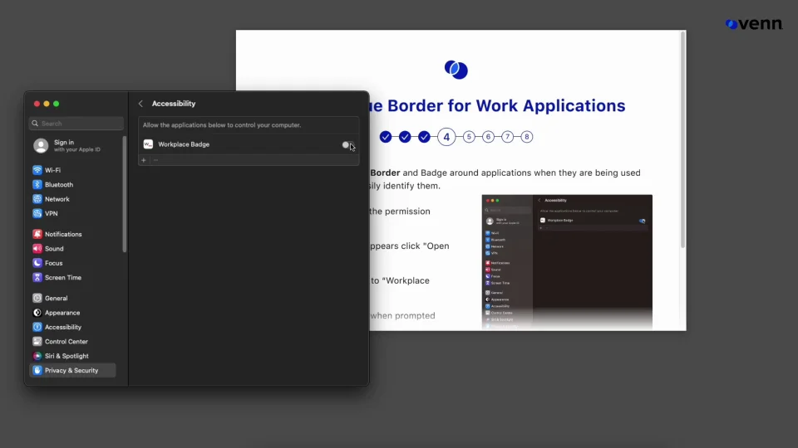Click the user avatar icon next to Sign in
This screenshot has width=798, height=448.
click(41, 146)
